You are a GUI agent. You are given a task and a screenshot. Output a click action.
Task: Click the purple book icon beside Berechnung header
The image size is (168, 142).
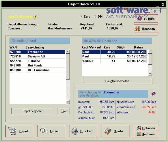(153, 94)
